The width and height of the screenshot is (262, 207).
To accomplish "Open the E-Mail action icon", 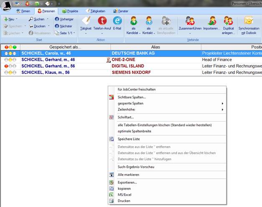I will 117,20.
